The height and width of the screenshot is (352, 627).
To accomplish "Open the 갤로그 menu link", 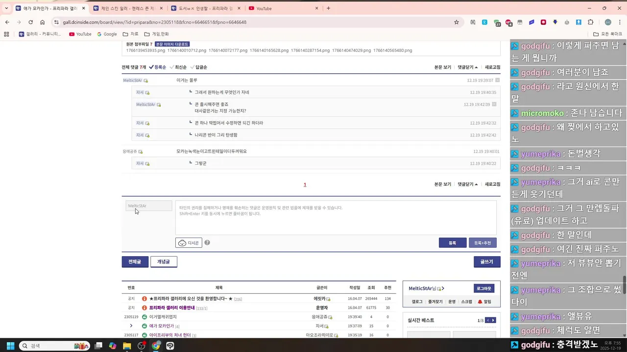I will click(417, 302).
